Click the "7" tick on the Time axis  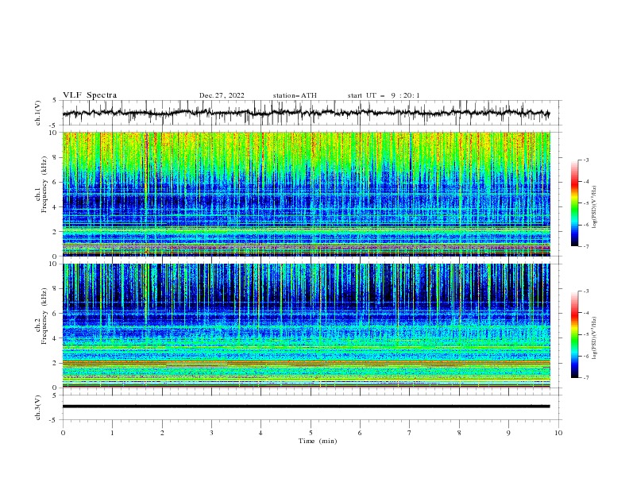(410, 433)
